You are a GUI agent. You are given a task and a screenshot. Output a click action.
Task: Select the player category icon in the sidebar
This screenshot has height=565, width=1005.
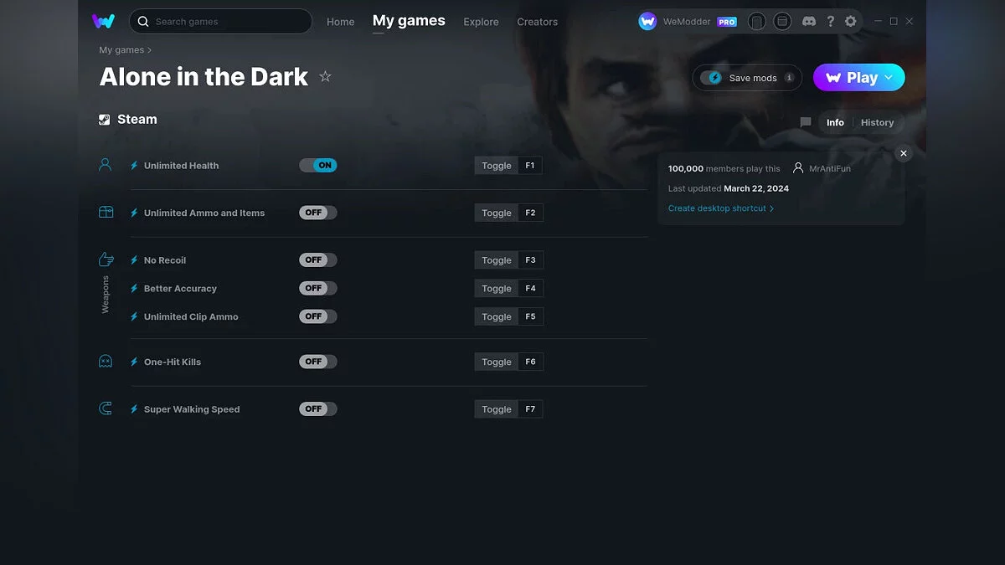pos(105,164)
